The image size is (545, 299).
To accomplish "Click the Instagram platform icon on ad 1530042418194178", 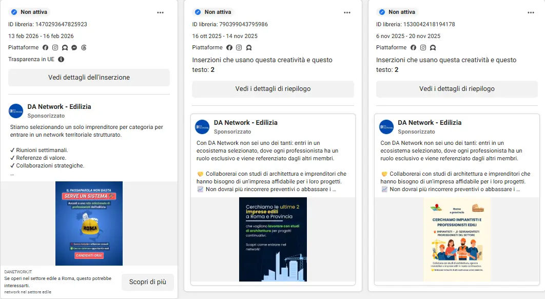I will coord(423,48).
